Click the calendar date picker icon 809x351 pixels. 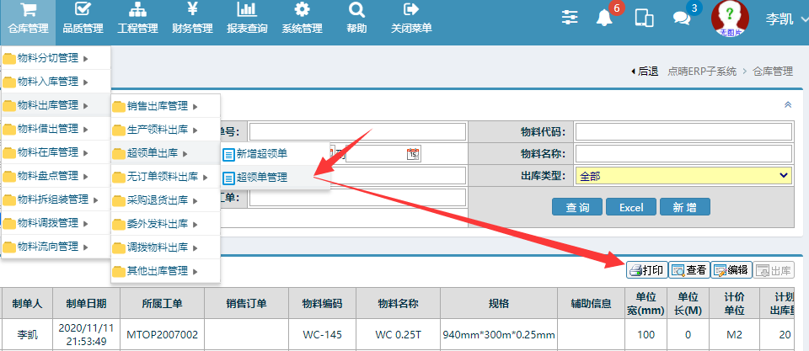(413, 153)
